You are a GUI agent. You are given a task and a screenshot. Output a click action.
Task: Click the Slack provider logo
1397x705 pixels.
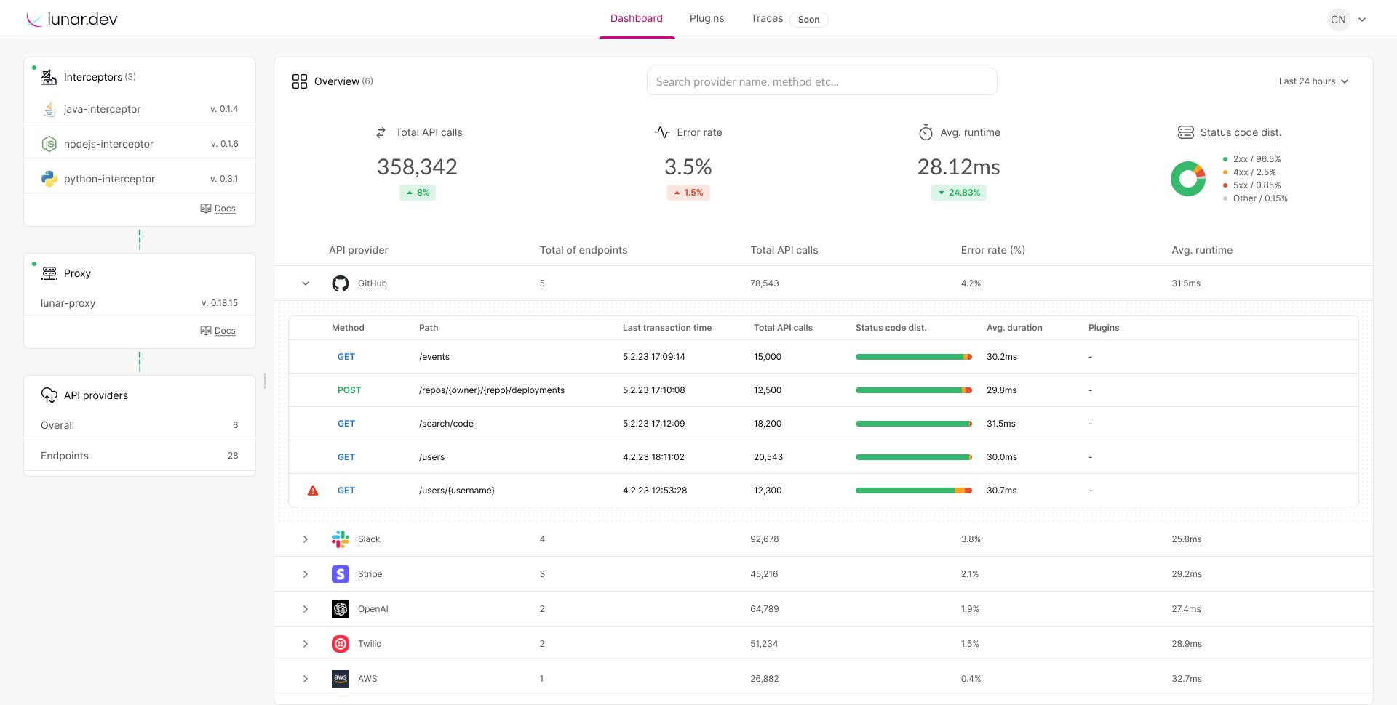340,539
